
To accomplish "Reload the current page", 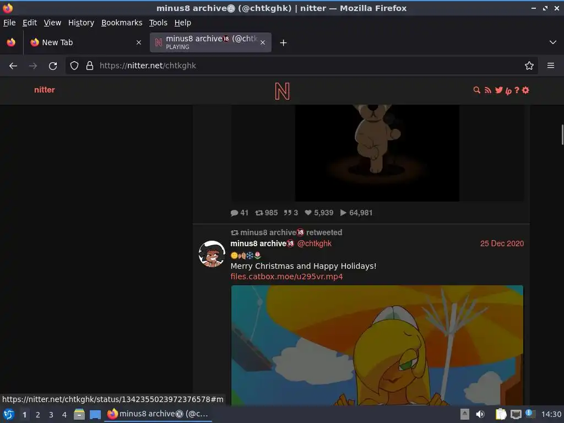I will [x=53, y=66].
